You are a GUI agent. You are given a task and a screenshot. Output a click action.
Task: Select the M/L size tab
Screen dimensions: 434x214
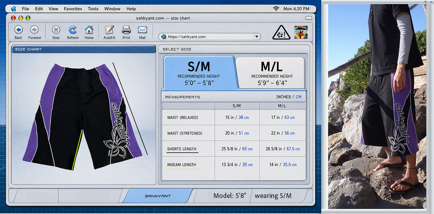[272, 72]
